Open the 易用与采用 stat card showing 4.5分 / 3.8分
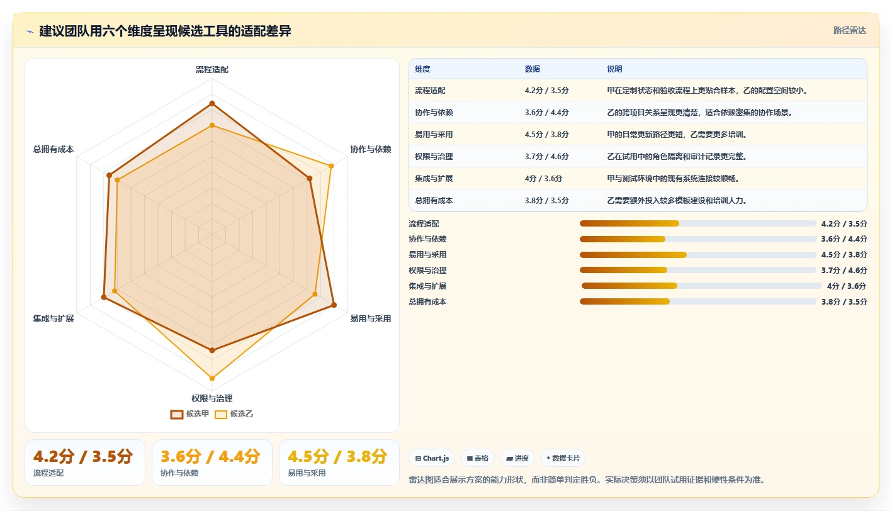Viewport: 892px width, 511px height. pos(339,463)
